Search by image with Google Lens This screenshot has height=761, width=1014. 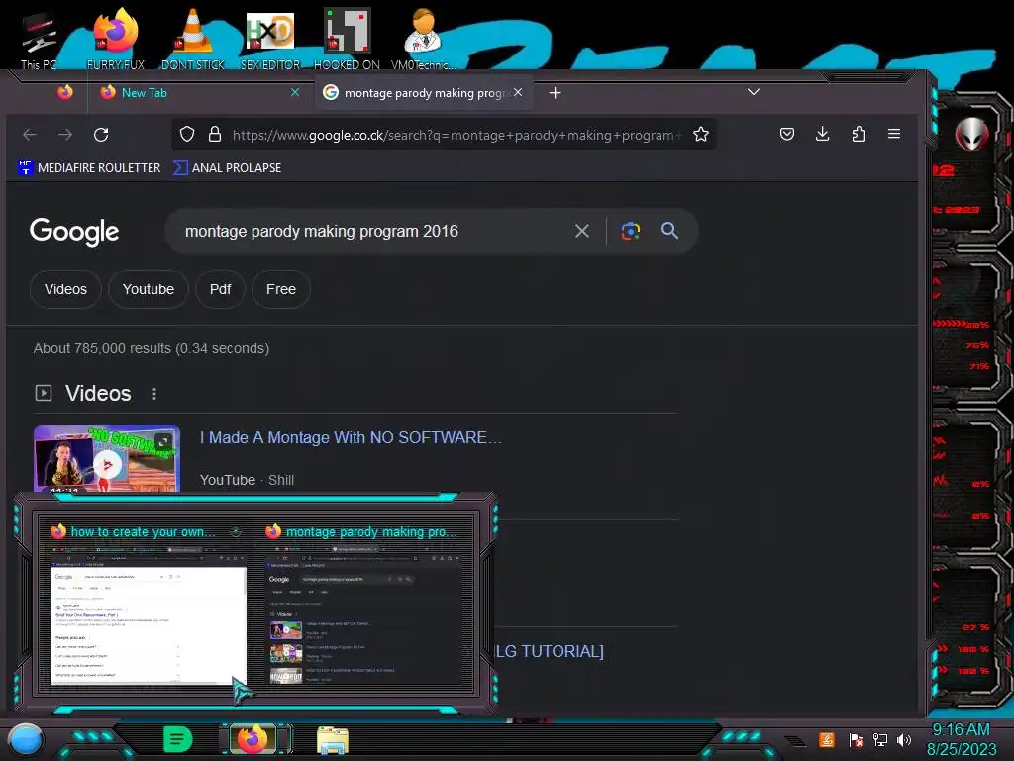coord(631,231)
